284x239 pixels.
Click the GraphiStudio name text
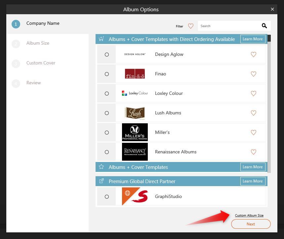[168, 196]
